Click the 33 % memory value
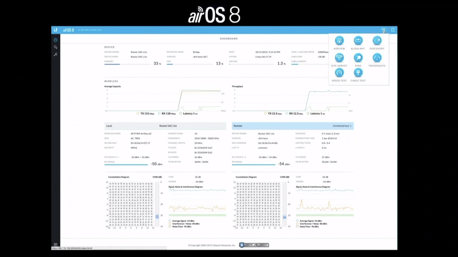This screenshot has height=257, width=458. click(x=157, y=64)
